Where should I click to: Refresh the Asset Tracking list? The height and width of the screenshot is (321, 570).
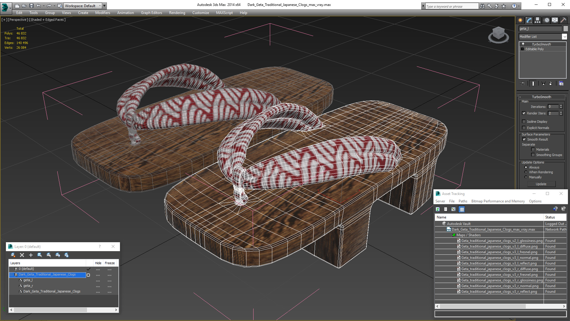click(x=438, y=209)
